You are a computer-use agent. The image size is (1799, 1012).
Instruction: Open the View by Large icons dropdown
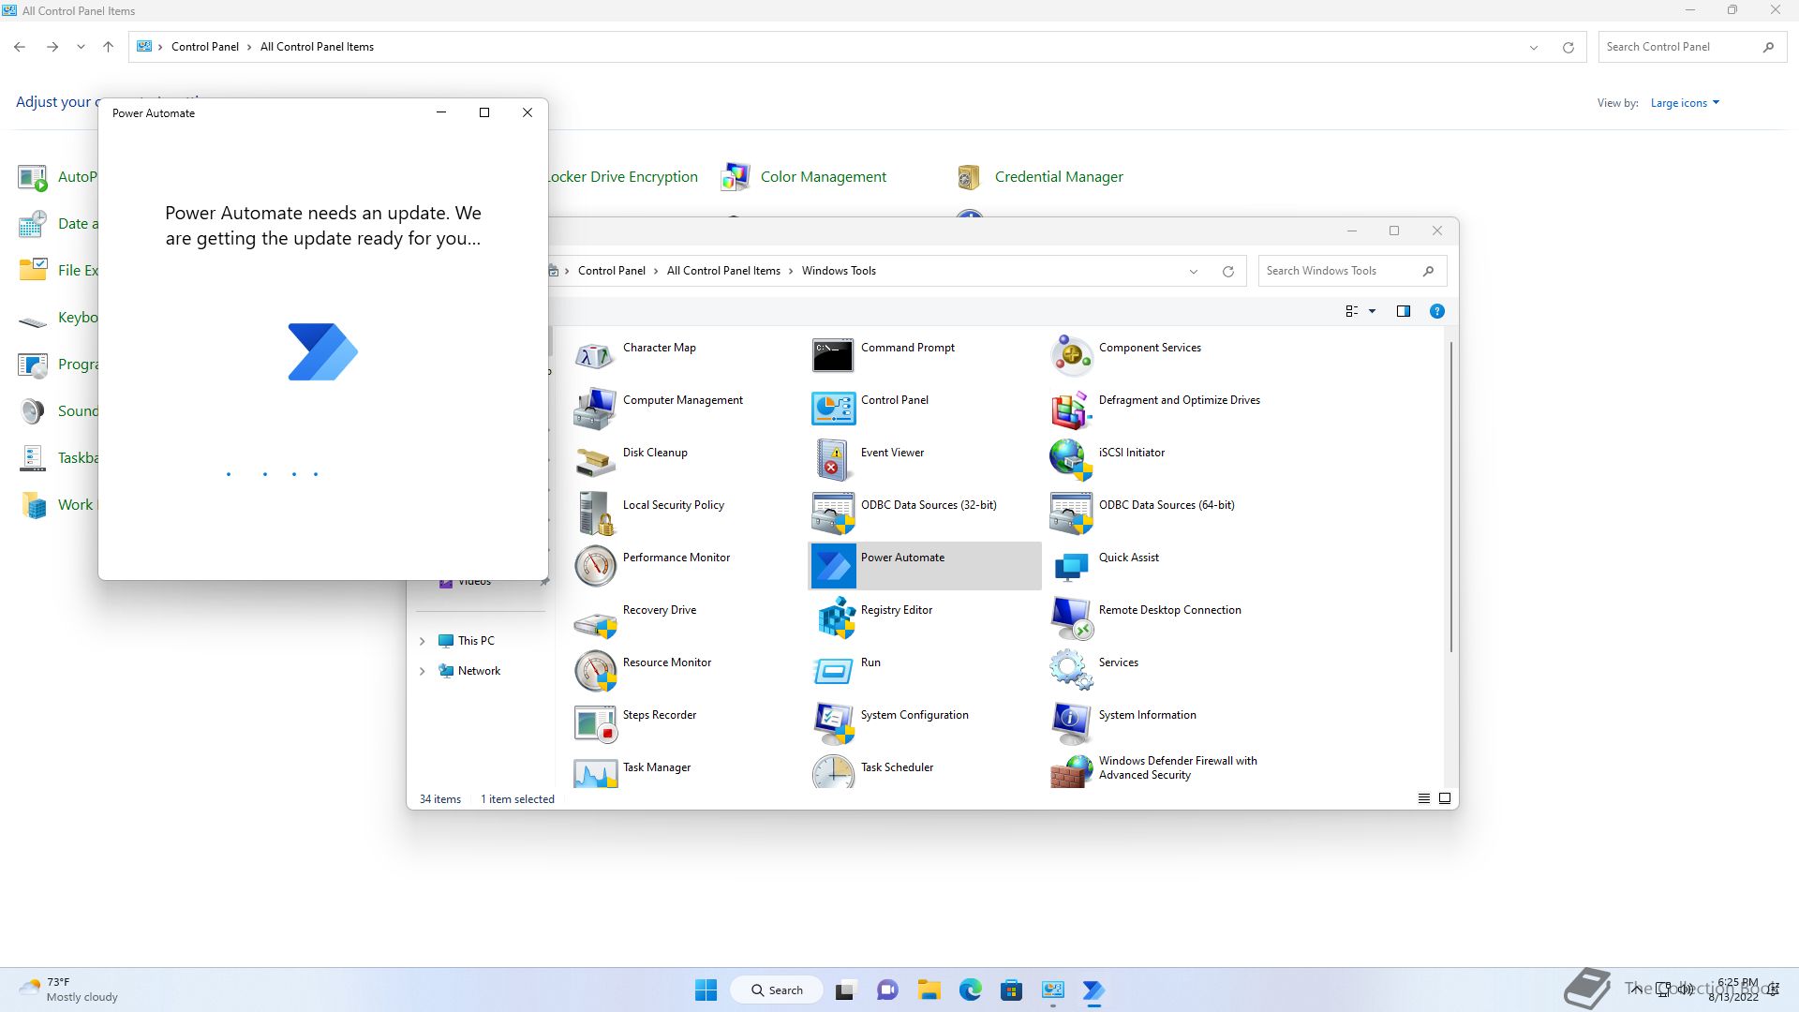point(1685,103)
